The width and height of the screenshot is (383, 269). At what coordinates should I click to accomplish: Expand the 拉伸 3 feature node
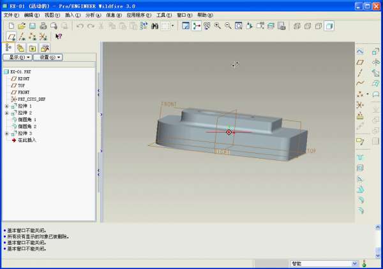tap(6, 133)
